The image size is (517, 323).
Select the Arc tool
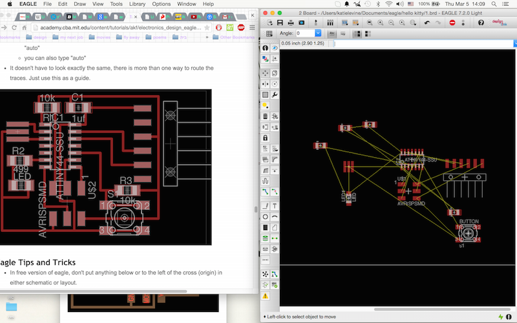pos(274,217)
